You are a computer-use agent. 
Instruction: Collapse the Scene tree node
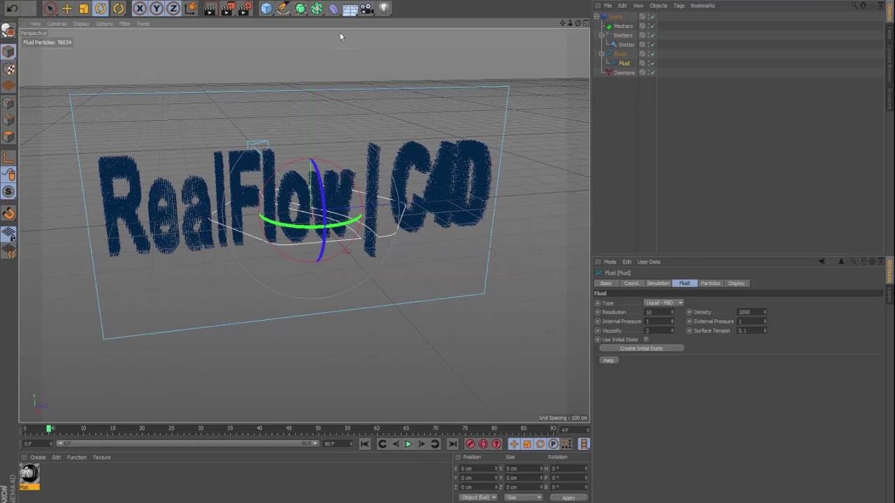pyautogui.click(x=596, y=16)
